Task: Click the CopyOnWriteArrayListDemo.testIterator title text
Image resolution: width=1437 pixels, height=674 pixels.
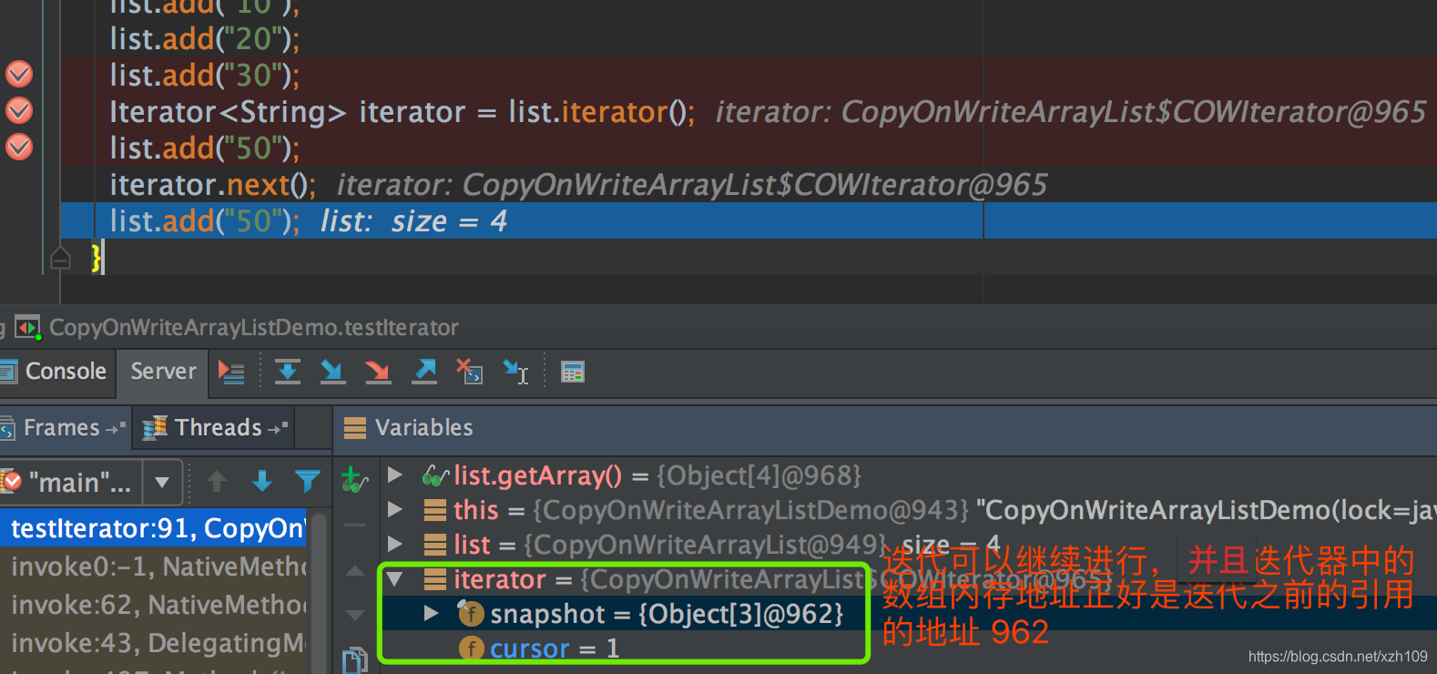Action: [254, 327]
